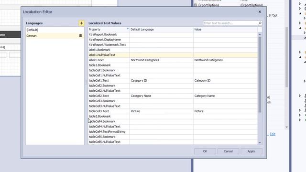Sort by Default Language column header
This screenshot has height=172, width=306.
[162, 29]
